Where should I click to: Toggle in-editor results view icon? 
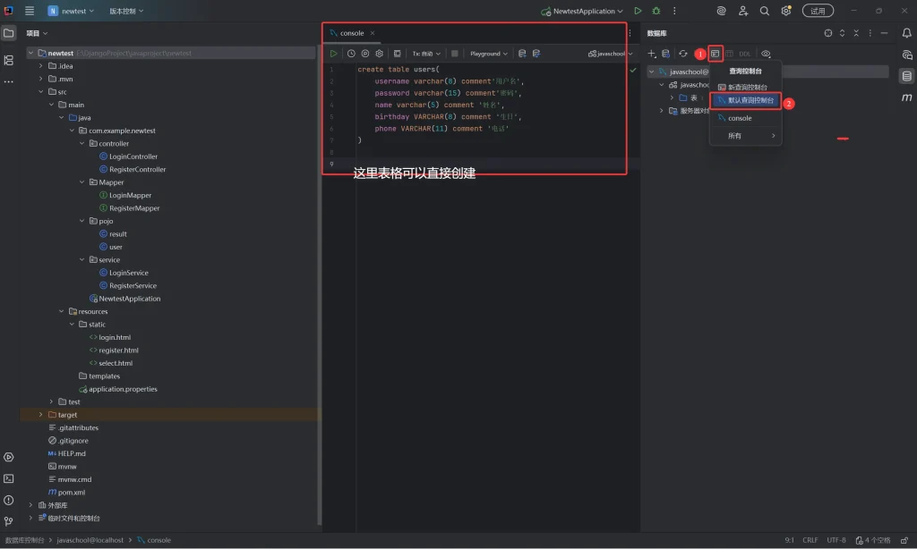397,54
